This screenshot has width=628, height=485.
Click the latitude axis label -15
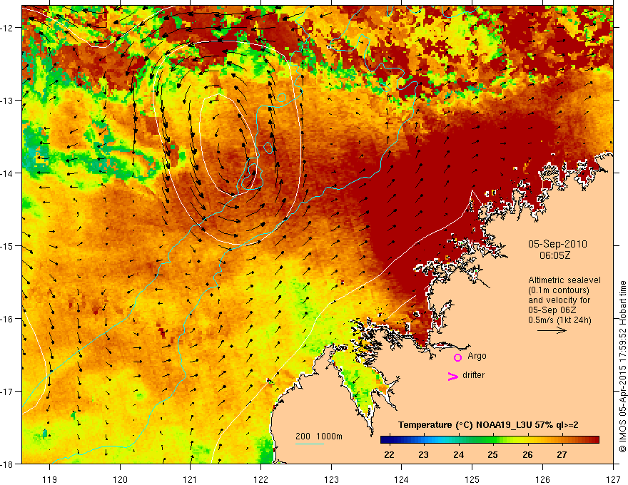[8, 245]
